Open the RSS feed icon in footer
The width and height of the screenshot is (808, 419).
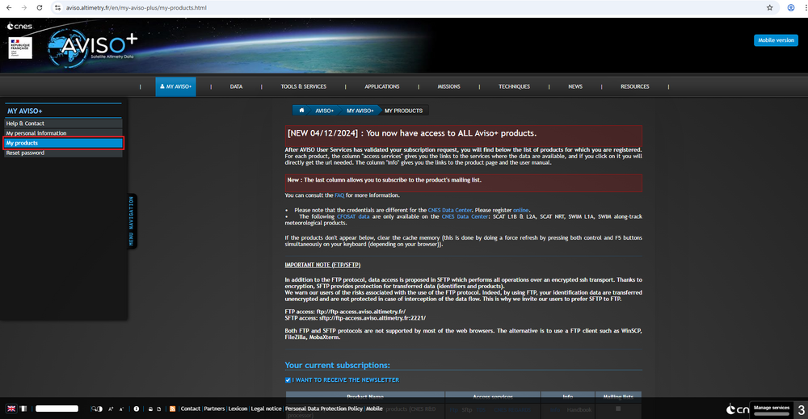pos(172,409)
